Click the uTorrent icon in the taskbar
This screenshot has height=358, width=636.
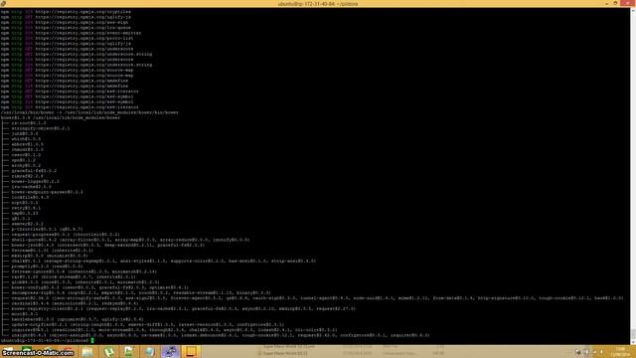coord(108,351)
